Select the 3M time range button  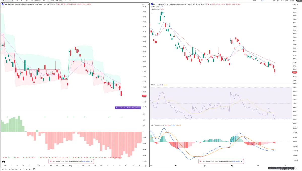13,169
